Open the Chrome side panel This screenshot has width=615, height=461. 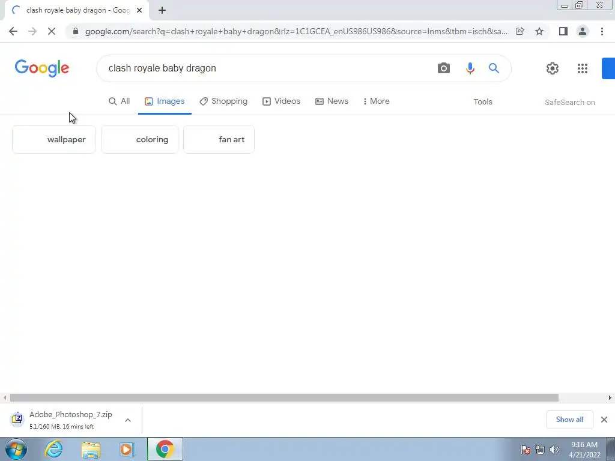563,31
